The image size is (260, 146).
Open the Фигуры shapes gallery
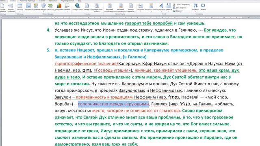[x=43, y=7]
